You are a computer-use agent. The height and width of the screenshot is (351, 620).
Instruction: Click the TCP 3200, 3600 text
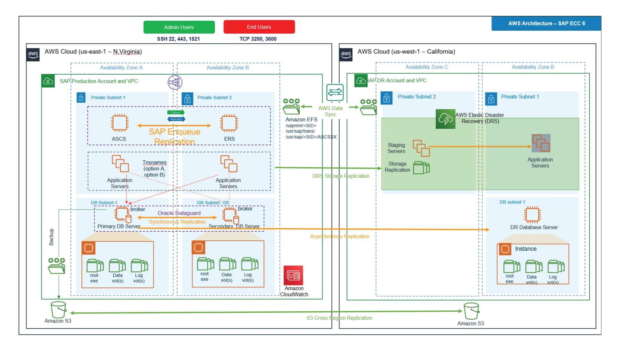[x=258, y=39]
